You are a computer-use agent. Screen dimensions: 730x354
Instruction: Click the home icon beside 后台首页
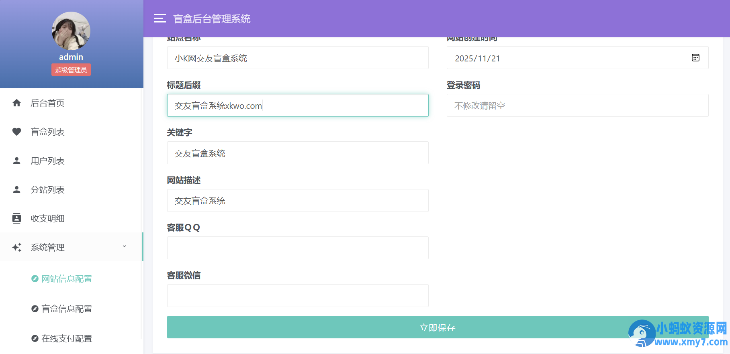click(x=16, y=103)
